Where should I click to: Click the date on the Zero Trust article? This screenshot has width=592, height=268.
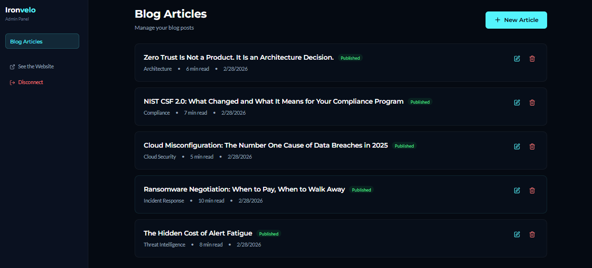pyautogui.click(x=235, y=69)
